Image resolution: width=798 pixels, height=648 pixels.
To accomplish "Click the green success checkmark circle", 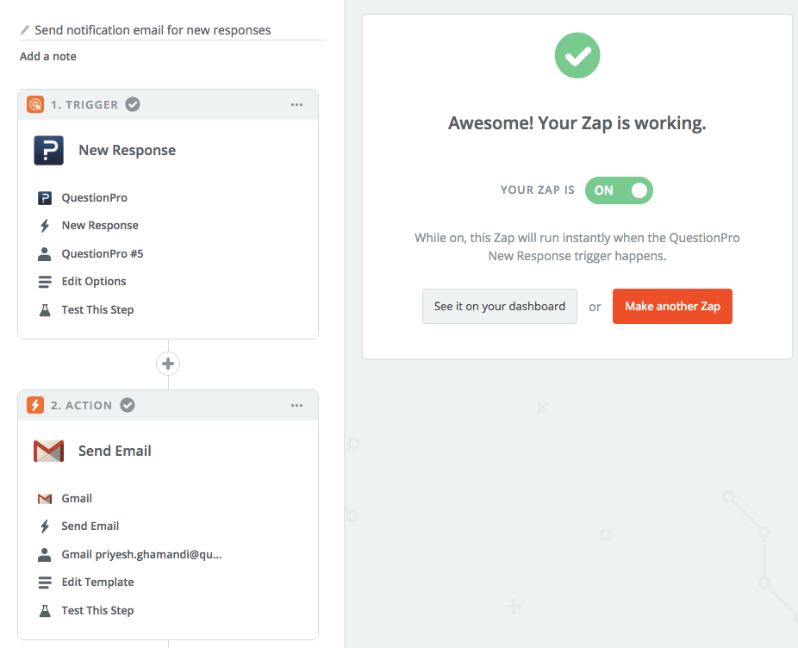I will (577, 55).
